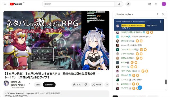Click the YouTube logo home link
The width and height of the screenshot is (170, 97).
(16, 4)
